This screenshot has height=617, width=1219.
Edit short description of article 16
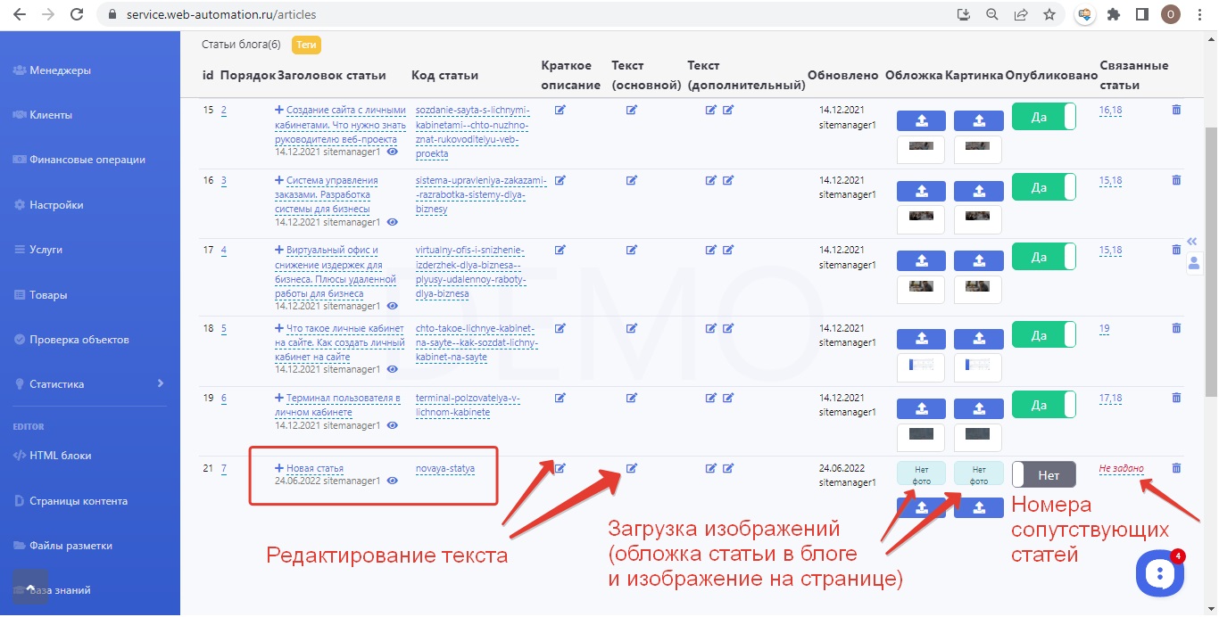pos(560,180)
